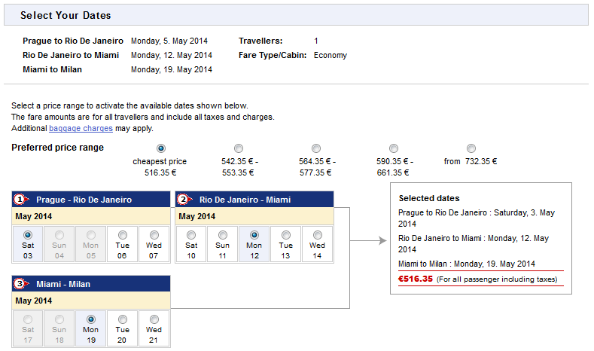Choose the 564.35 € - 577.35 € price range
This screenshot has height=351, width=594.
[316, 148]
